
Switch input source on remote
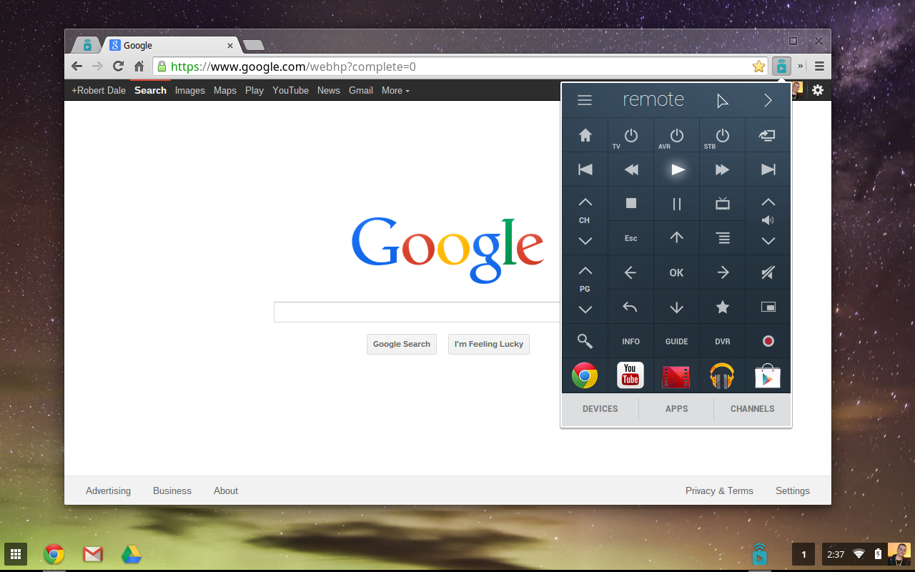click(768, 135)
